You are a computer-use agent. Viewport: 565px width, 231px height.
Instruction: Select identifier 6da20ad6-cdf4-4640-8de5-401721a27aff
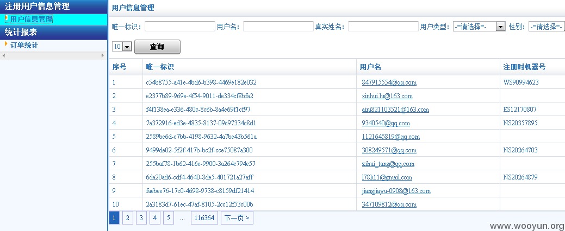click(x=200, y=177)
